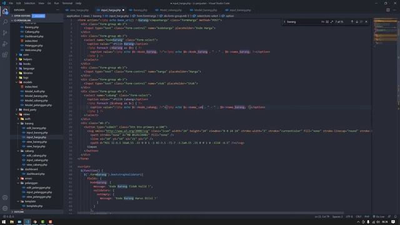Switch to Model_barang.php editor tab
This screenshot has height=225, width=400.
click(206, 10)
